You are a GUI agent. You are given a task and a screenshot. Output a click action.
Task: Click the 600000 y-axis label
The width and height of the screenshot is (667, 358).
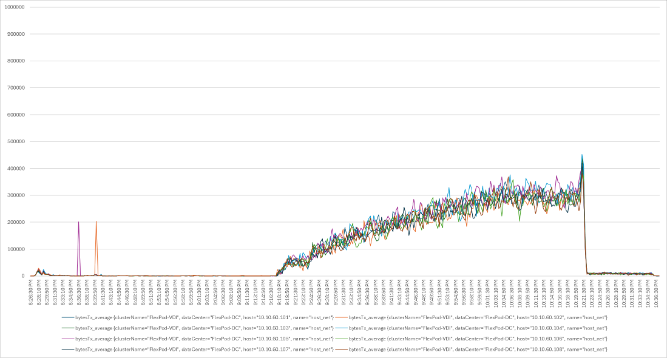point(16,115)
